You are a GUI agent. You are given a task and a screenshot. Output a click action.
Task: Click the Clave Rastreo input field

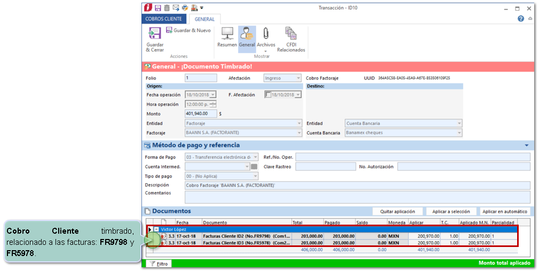click(325, 167)
